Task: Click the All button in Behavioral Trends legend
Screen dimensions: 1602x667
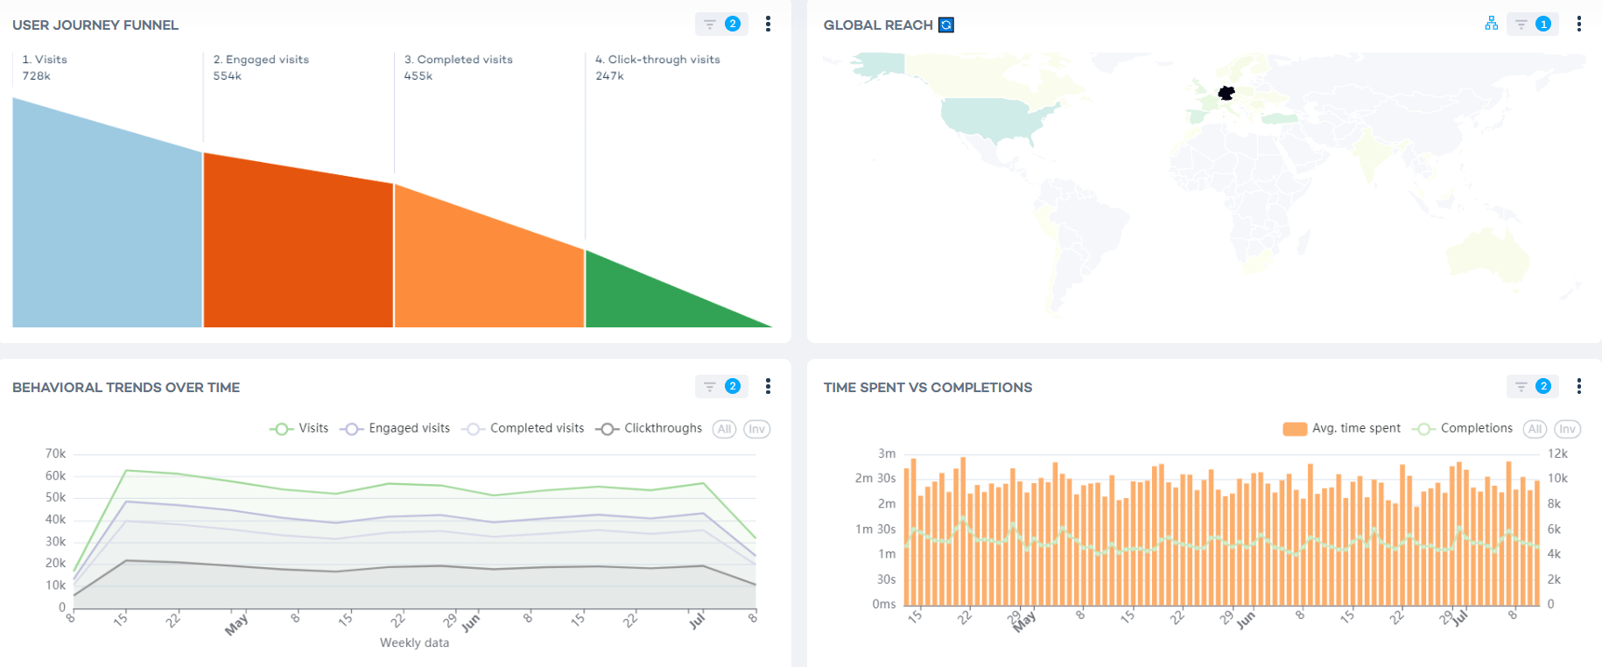Action: 724,429
